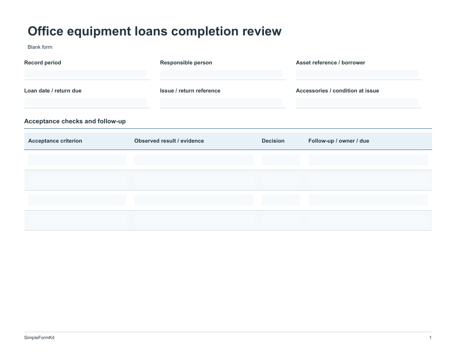Click the 'Observed result / evidence' column header
This screenshot has width=456, height=352.
coord(169,141)
